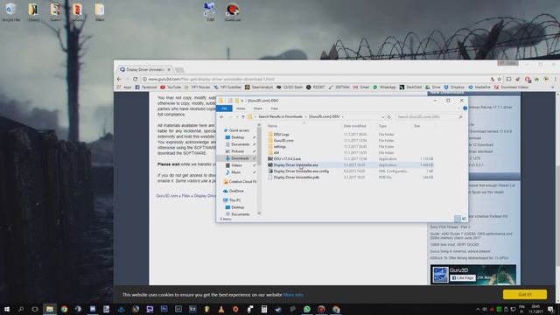This screenshot has height=315, width=560.
Task: Switch Explorer to details view icon
Action: [x=457, y=219]
